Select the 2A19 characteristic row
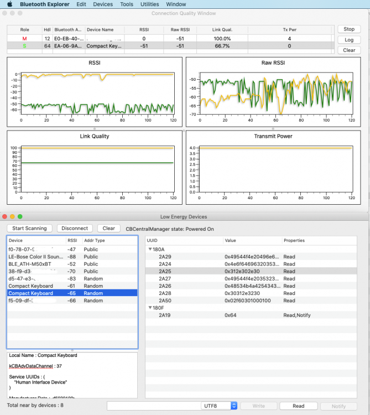 pyautogui.click(x=221, y=314)
